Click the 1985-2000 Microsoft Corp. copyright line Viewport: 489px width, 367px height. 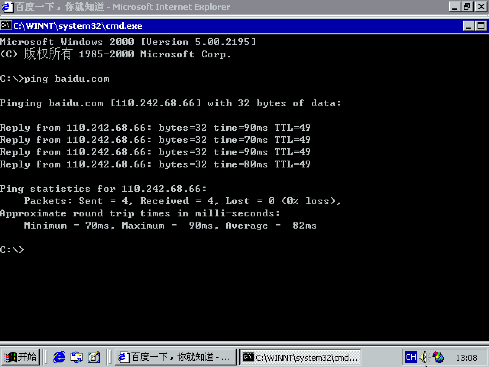pos(116,54)
